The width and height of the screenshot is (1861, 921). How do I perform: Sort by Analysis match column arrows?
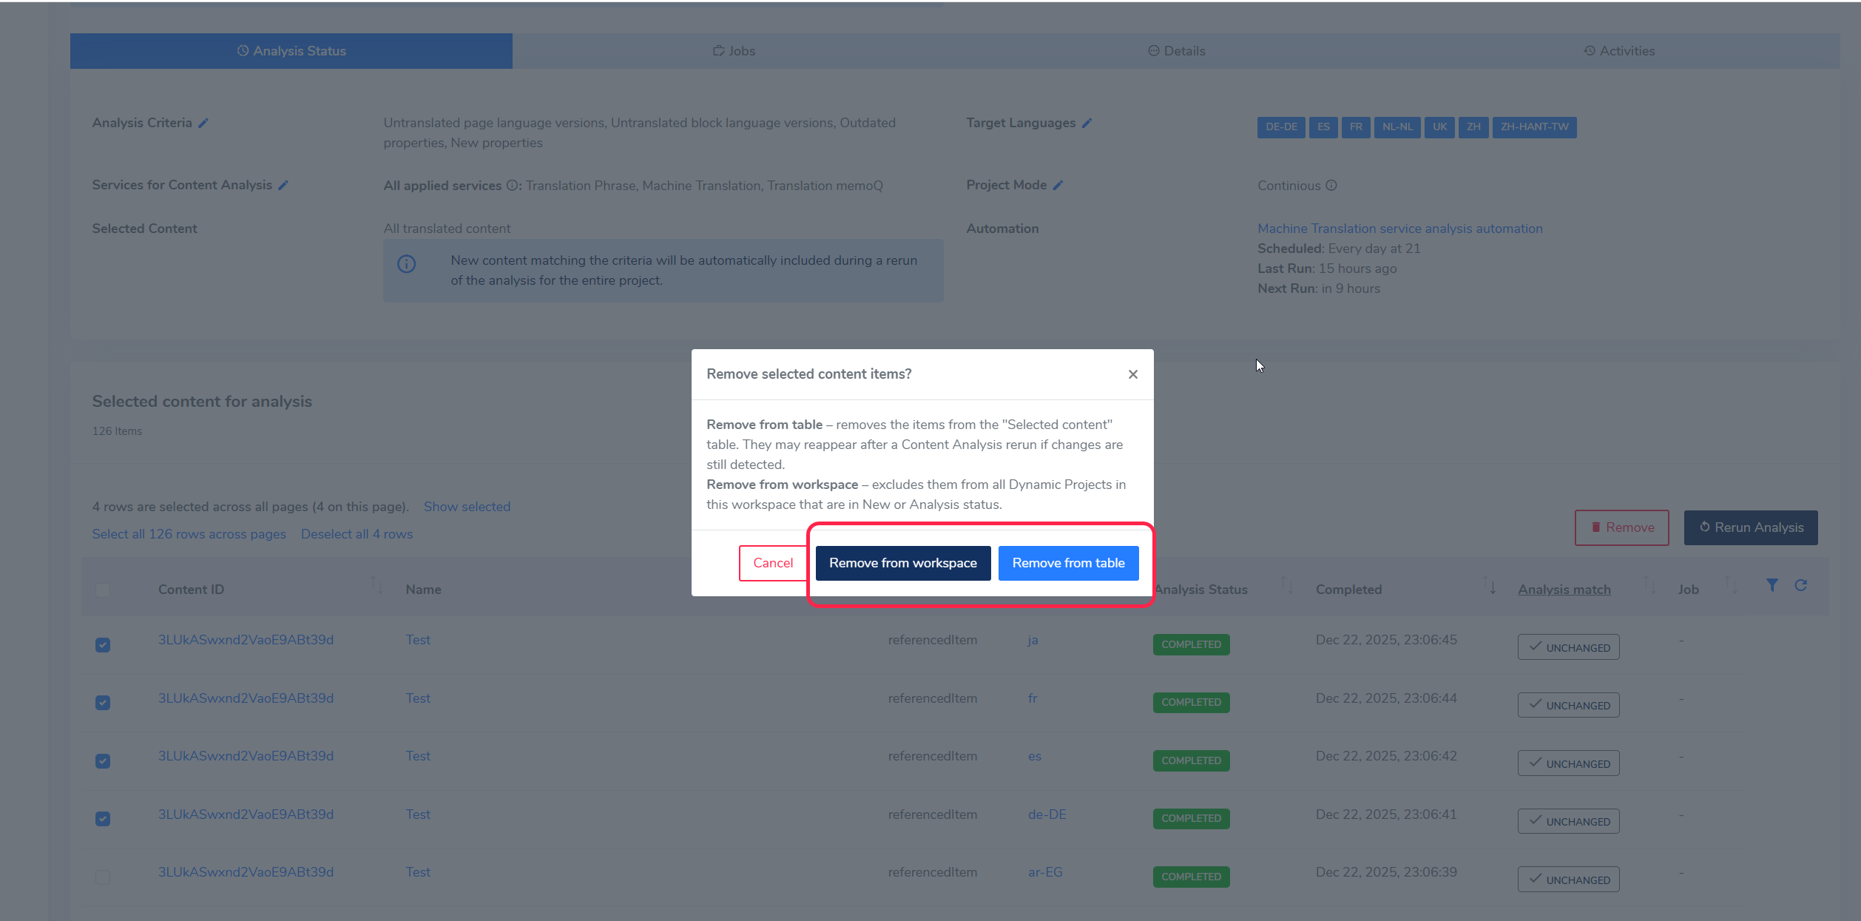[1649, 585]
